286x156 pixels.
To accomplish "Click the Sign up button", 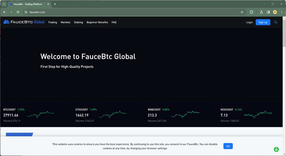I will (x=263, y=22).
